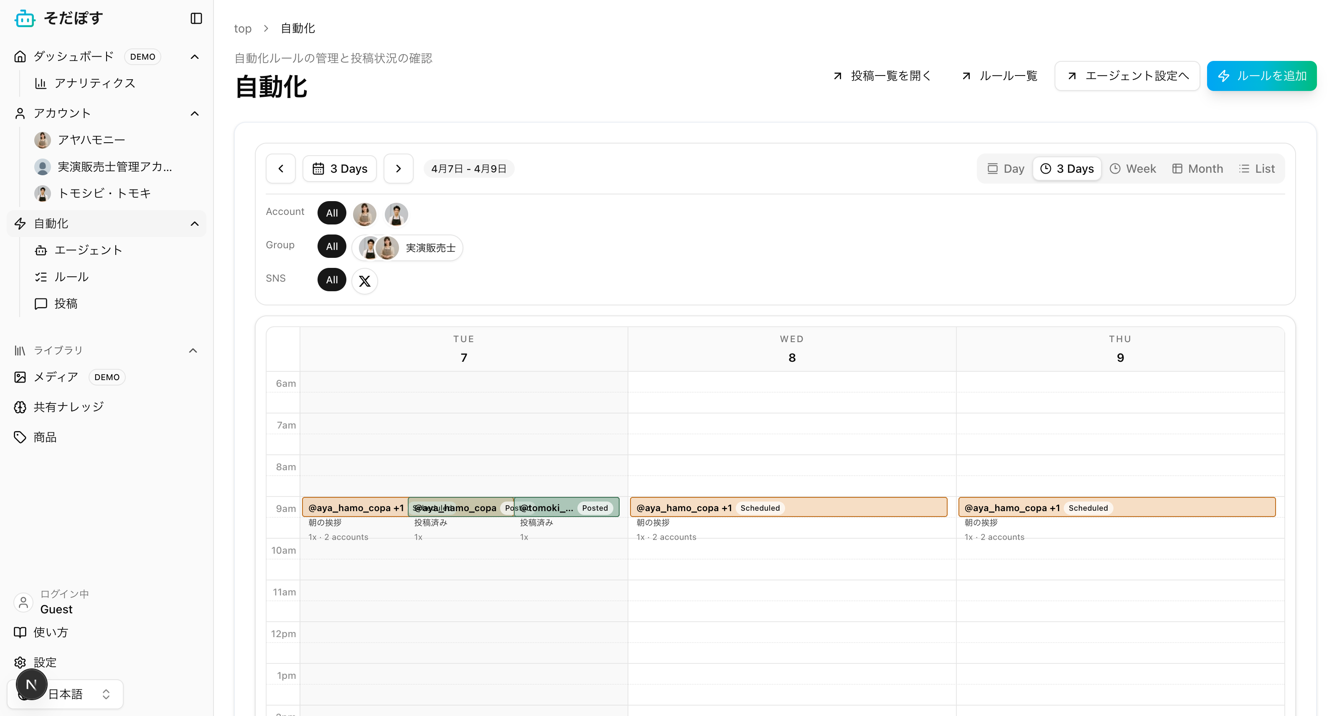Open Wednesday's scheduled @aya_hamo_copa event

click(x=788, y=507)
